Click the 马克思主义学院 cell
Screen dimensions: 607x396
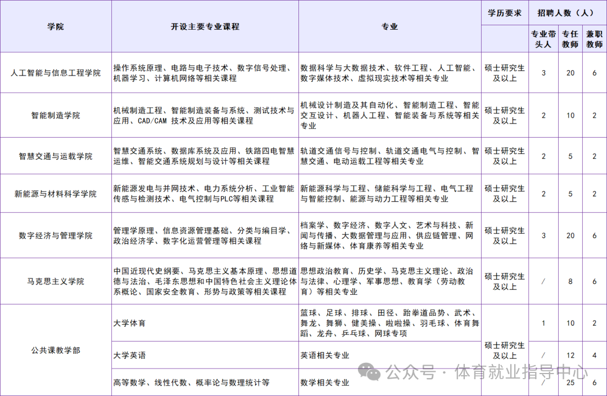point(55,281)
